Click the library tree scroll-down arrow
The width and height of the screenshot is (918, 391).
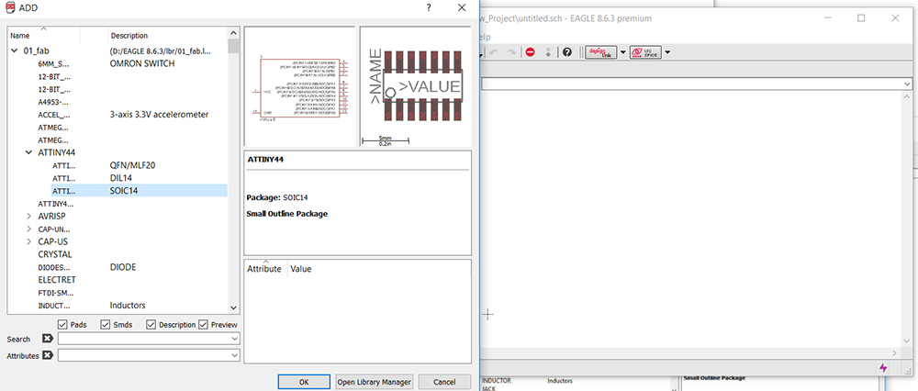pyautogui.click(x=234, y=307)
